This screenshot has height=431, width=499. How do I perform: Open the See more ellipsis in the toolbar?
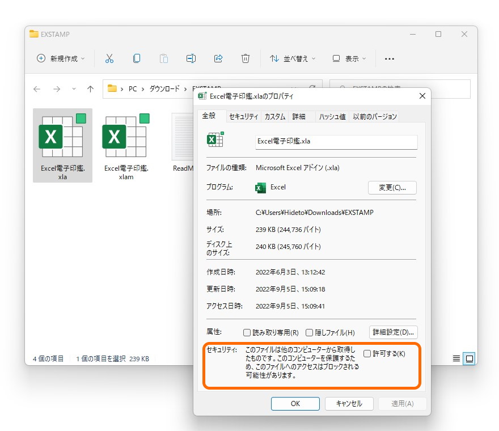tap(388, 58)
